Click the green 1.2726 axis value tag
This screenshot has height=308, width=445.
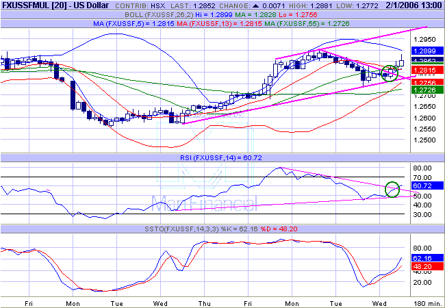coord(427,90)
